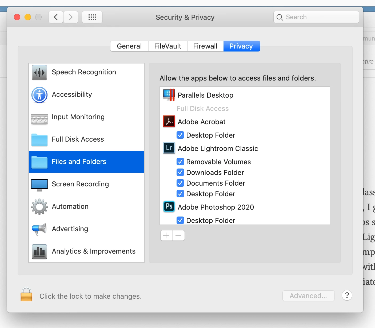Select the Adobe Lightroom Classic app name
This screenshot has width=375, height=328.
click(218, 149)
